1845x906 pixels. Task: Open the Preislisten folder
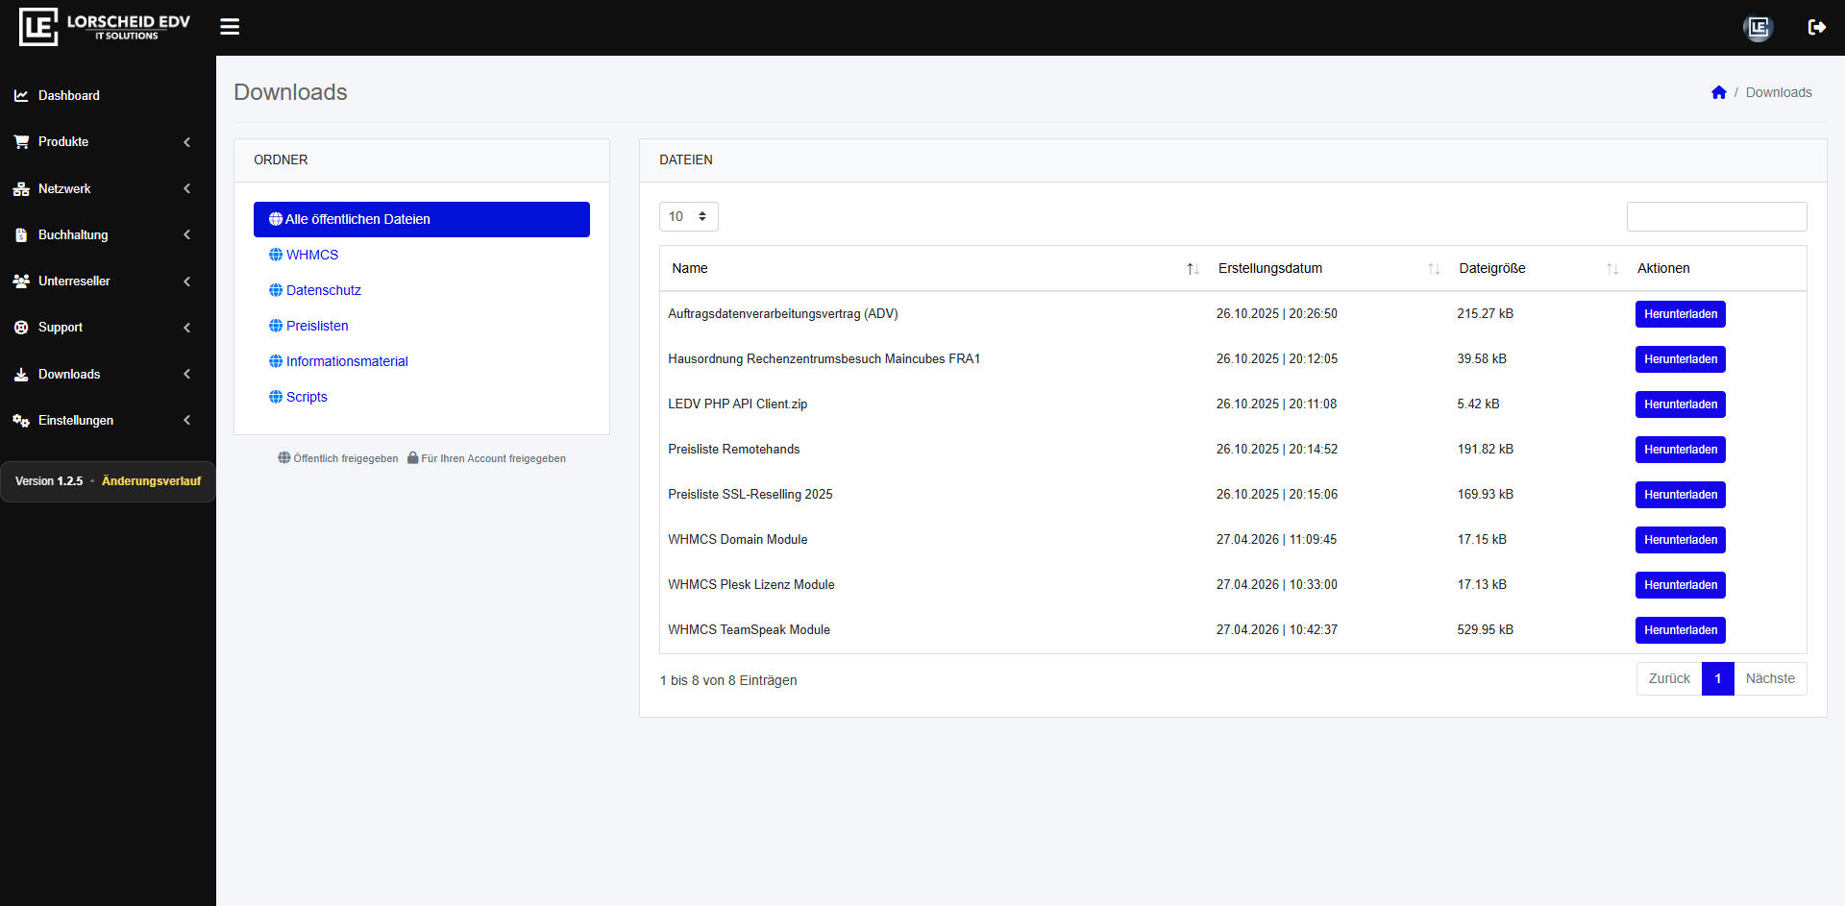click(317, 326)
